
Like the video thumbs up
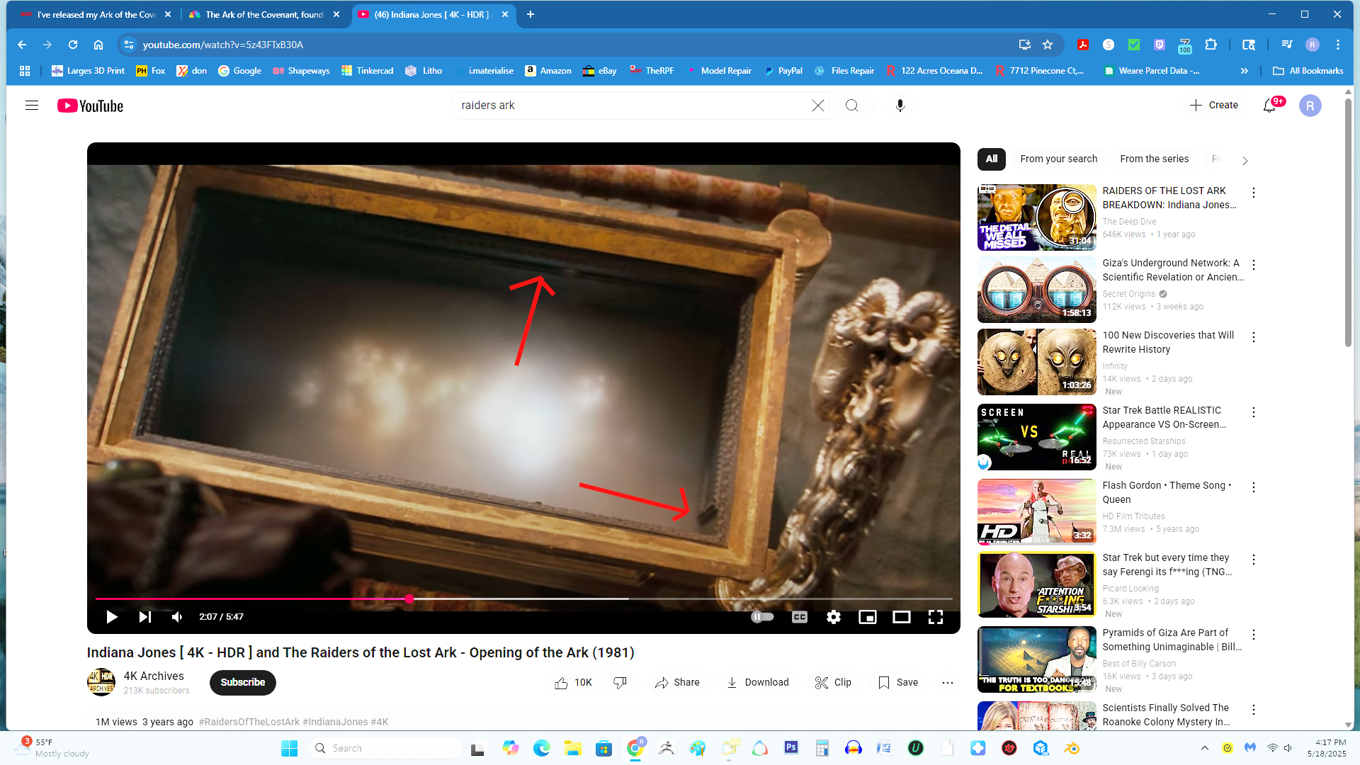pos(573,682)
